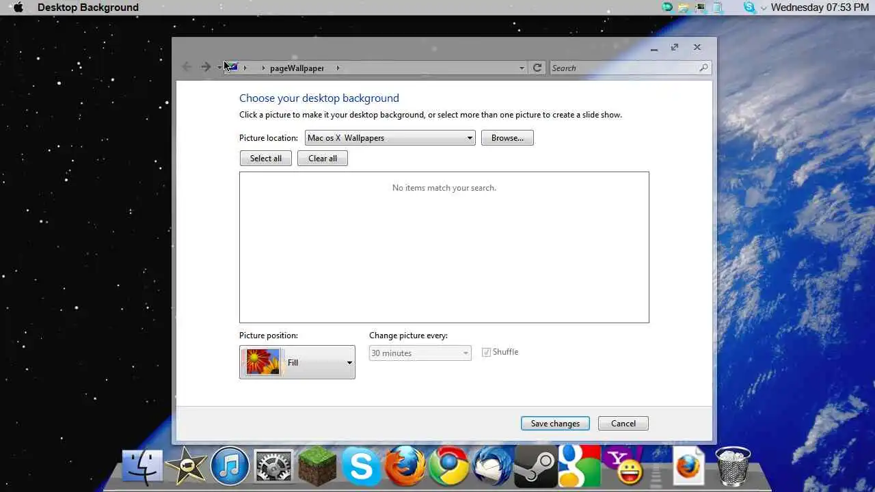The height and width of the screenshot is (492, 875).
Task: Click the Fill preview thumbnail image
Action: pyautogui.click(x=263, y=362)
